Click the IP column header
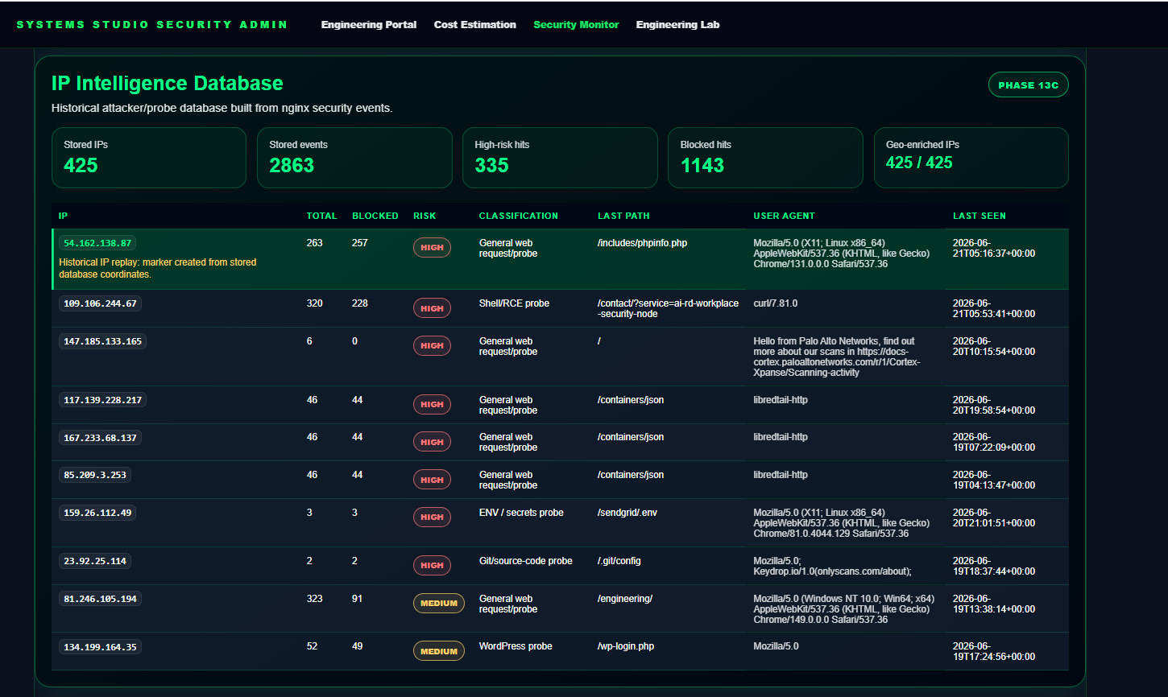 63,216
